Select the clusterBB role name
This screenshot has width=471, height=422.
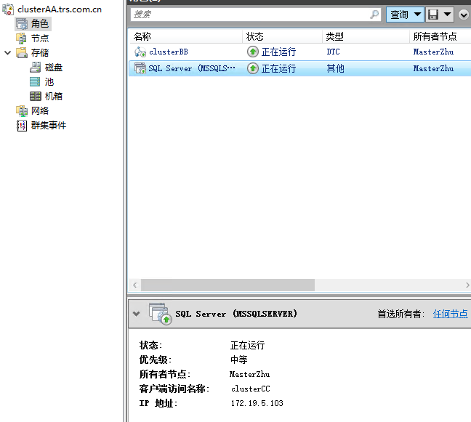[169, 52]
